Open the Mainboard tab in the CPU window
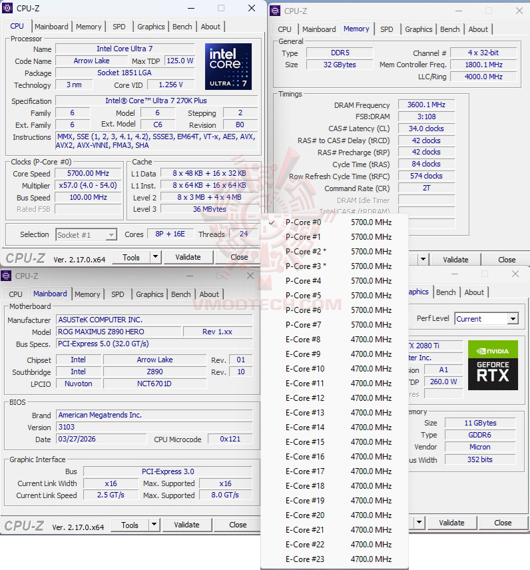The height and width of the screenshot is (570, 530). 51,27
